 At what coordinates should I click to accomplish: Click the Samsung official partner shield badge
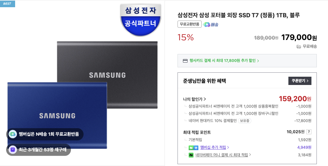coord(140,20)
